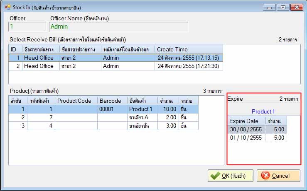Click quantity 2.00 in product list
Viewport: 307px width, 191px height.
(x=168, y=117)
